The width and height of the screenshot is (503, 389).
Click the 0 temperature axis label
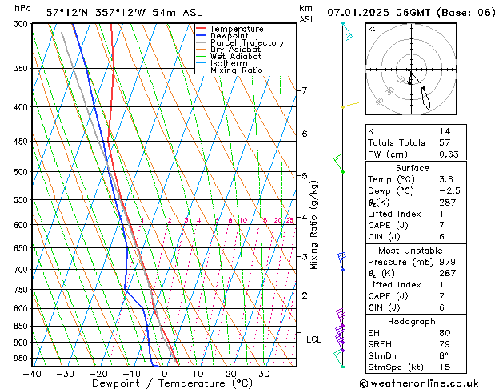click(x=165, y=374)
